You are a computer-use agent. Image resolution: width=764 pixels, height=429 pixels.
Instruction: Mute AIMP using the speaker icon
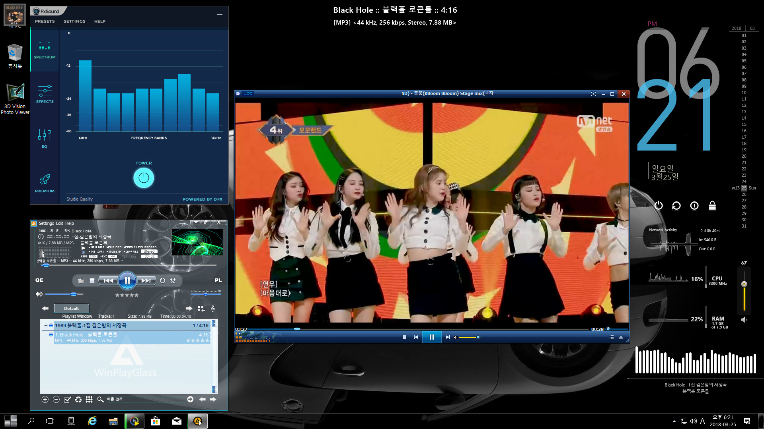click(39, 294)
